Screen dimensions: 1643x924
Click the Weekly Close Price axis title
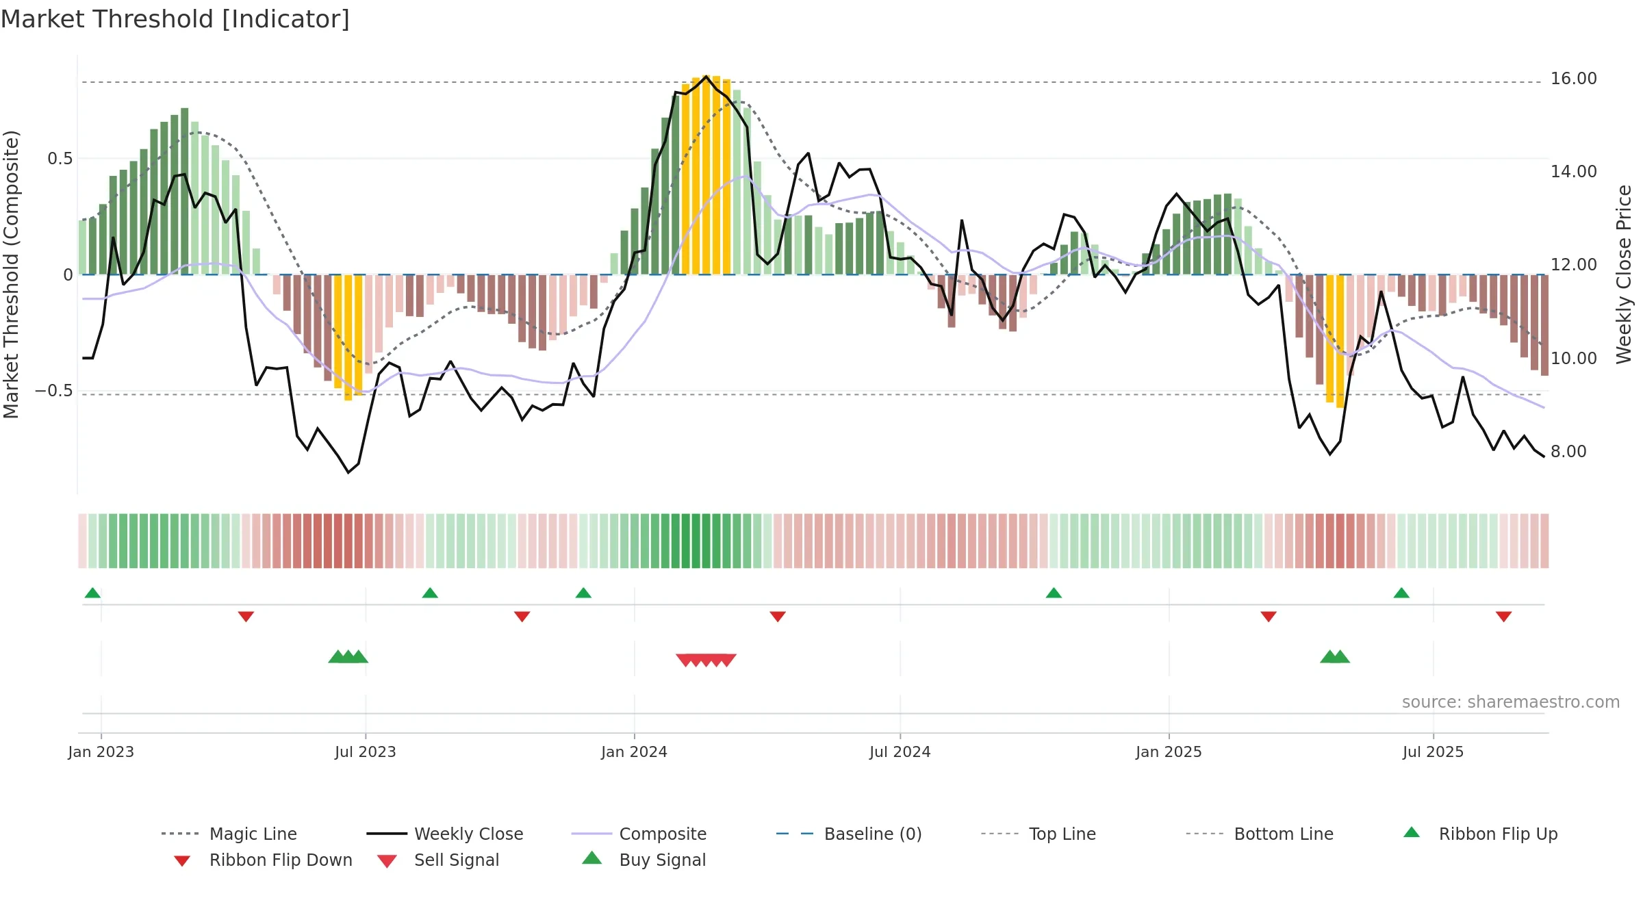[1624, 274]
